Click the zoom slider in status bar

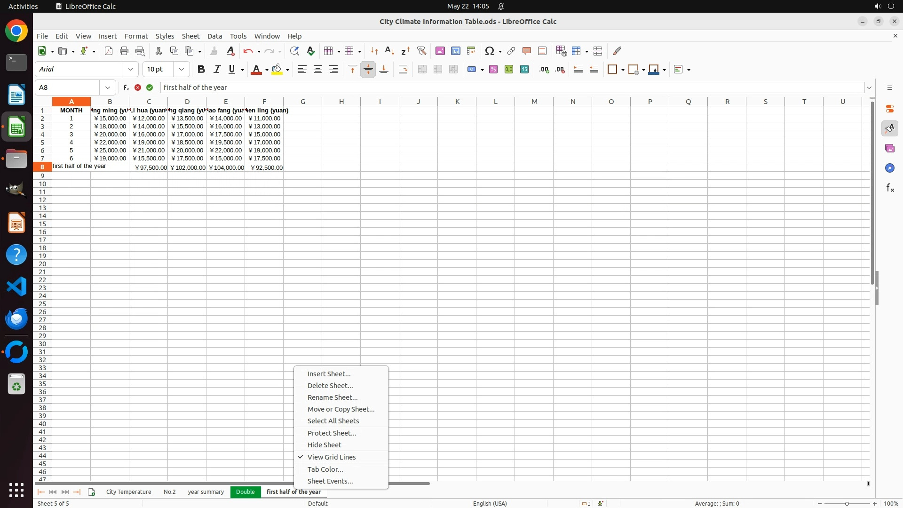(x=847, y=504)
